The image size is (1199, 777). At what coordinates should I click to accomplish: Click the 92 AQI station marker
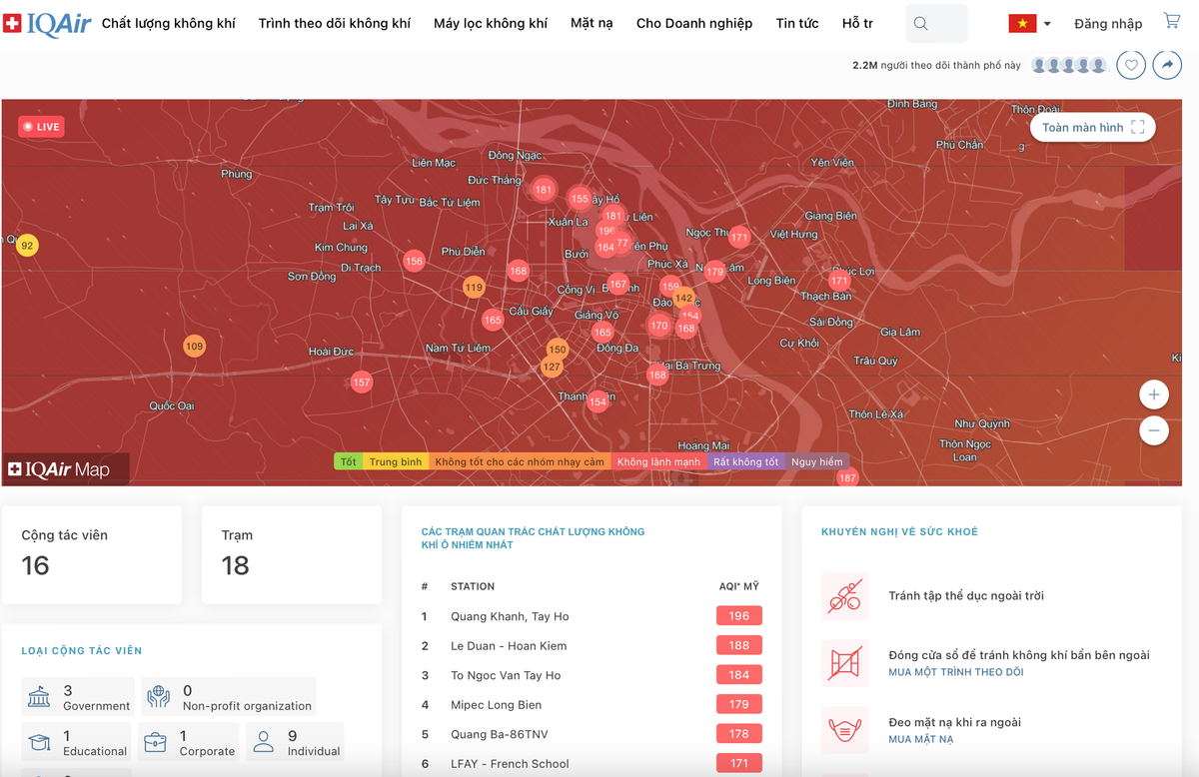click(27, 246)
